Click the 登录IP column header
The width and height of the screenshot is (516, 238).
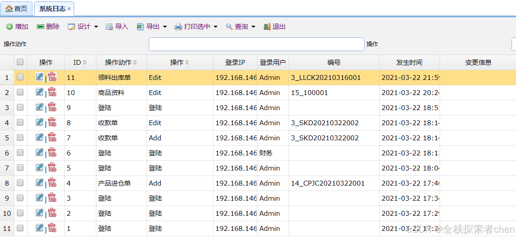tap(235, 62)
